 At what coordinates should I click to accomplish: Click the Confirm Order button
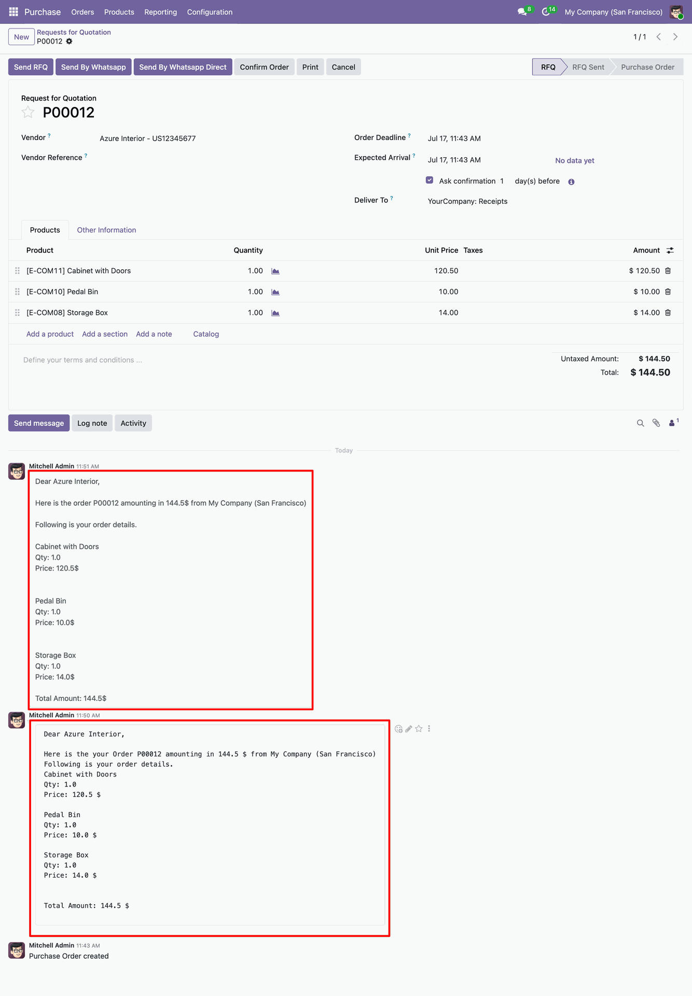(264, 67)
